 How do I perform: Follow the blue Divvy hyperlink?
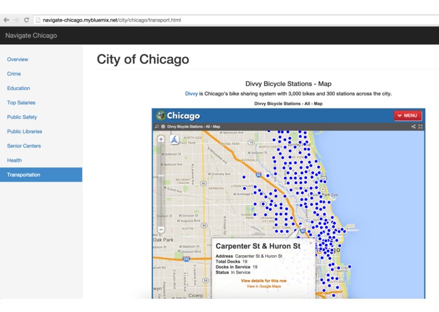click(x=191, y=93)
